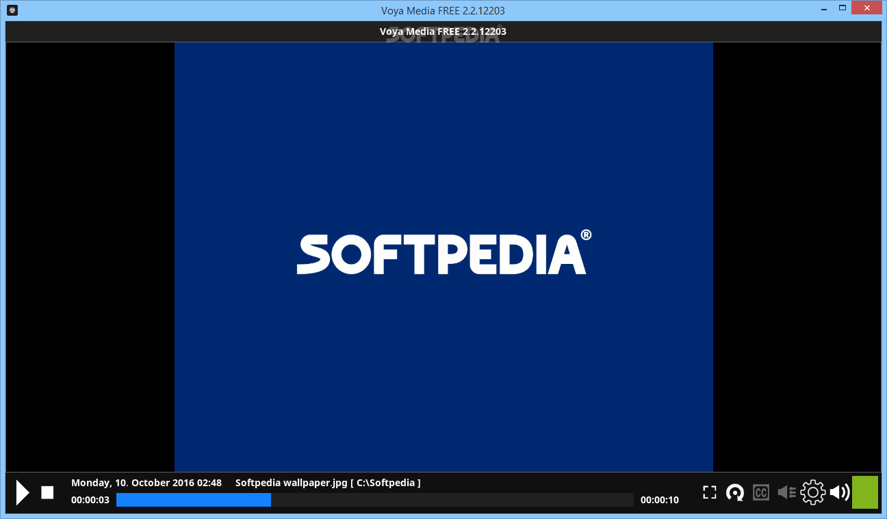The width and height of the screenshot is (887, 519).
Task: Click the Softpedia wallpaper image in viewer
Action: point(443,257)
